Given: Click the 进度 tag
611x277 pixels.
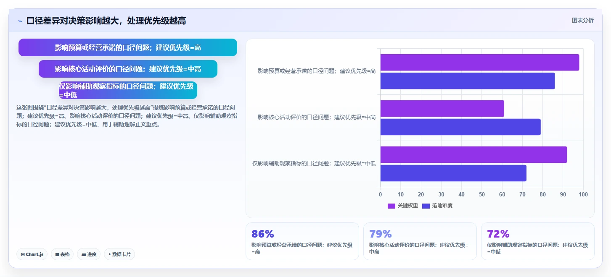Looking at the screenshot, I should click(x=89, y=254).
